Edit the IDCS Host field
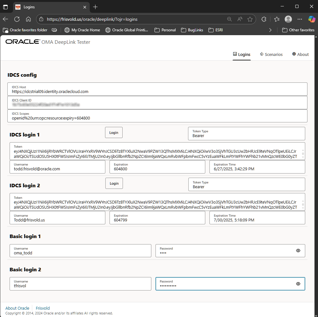 pos(157,89)
